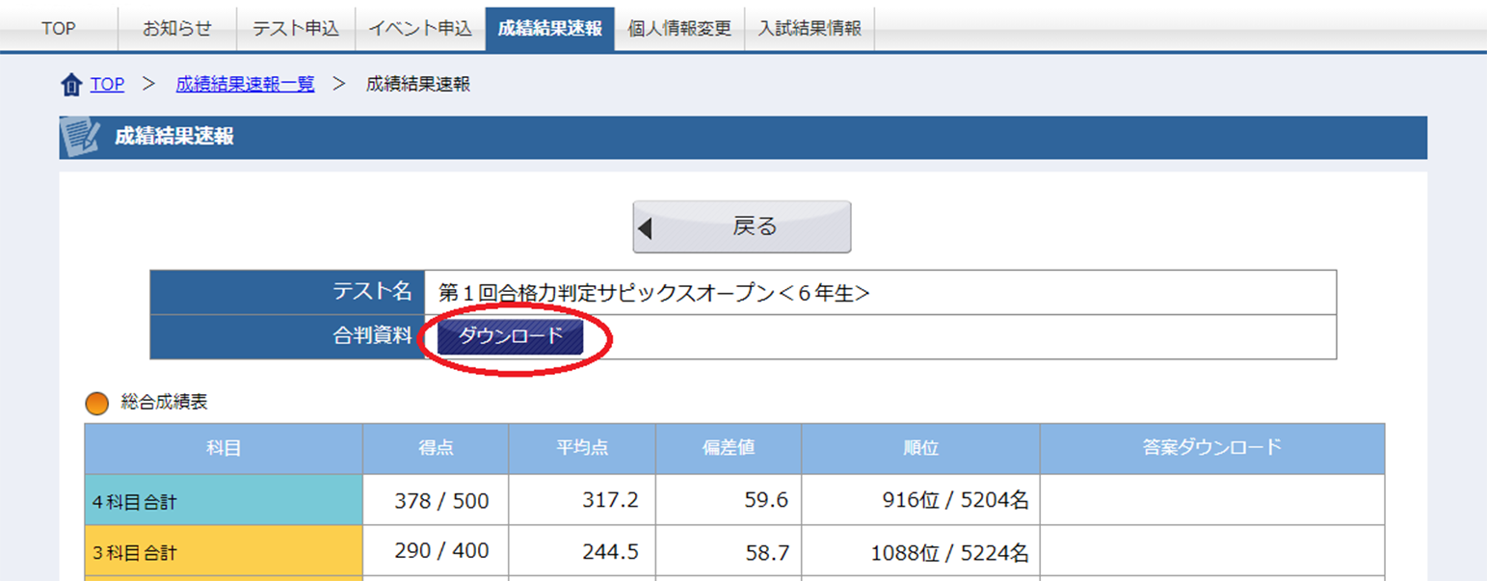This screenshot has height=581, width=1487.
Task: Click current page 成績結果速報 in breadcrumb
Action: [x=418, y=84]
